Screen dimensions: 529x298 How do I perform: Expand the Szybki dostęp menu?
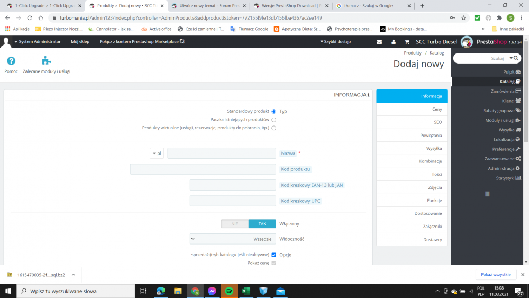coord(335,41)
